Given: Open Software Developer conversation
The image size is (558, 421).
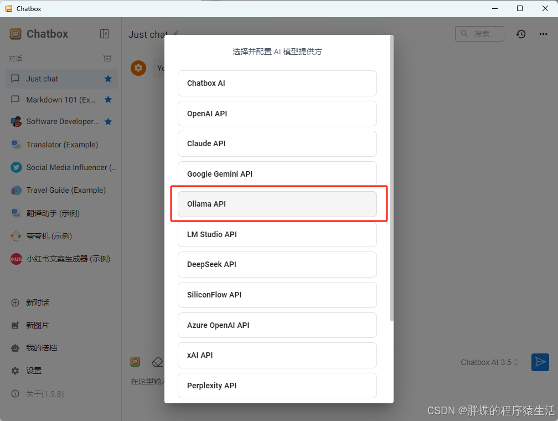Looking at the screenshot, I should (61, 121).
